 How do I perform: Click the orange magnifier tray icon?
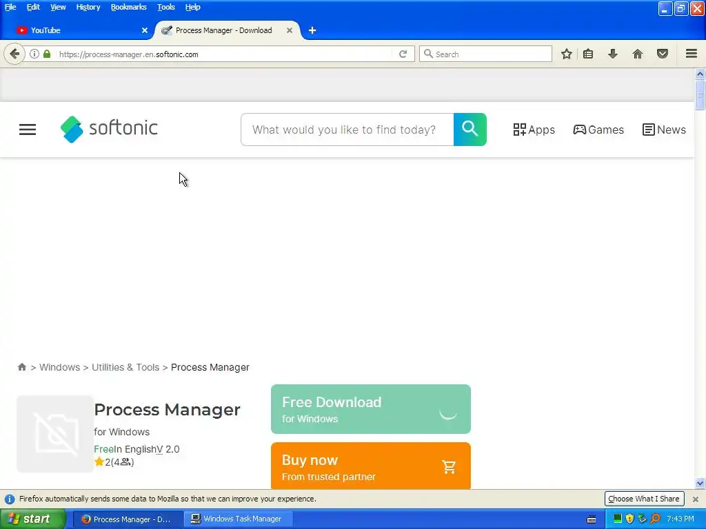[x=655, y=519]
